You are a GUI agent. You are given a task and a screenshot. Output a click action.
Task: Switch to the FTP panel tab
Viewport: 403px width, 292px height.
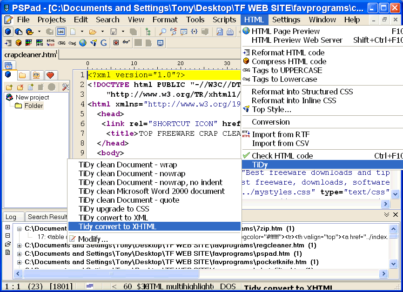coord(36,75)
